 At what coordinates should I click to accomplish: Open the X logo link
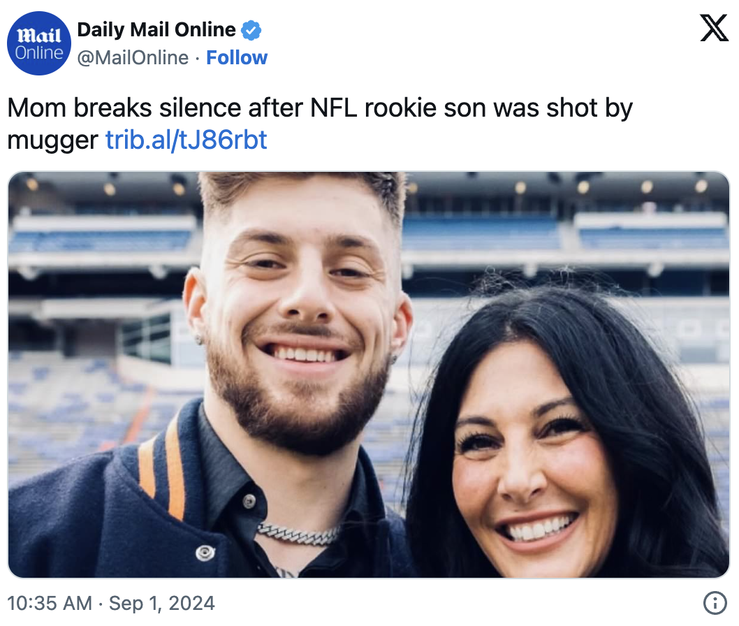tap(714, 29)
